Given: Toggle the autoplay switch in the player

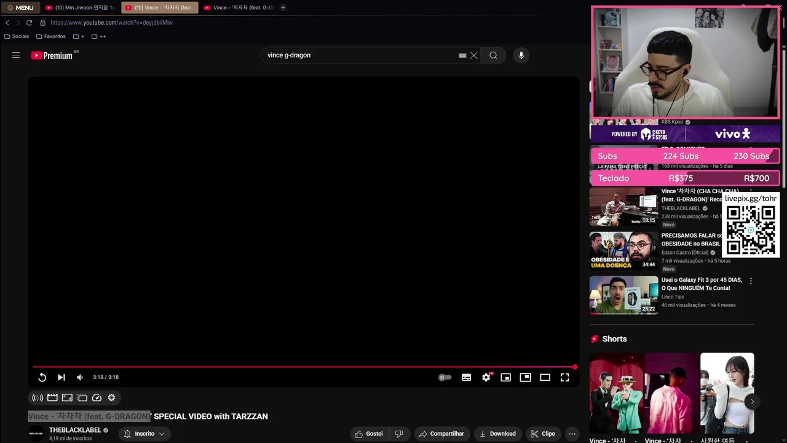Looking at the screenshot, I should coord(445,377).
